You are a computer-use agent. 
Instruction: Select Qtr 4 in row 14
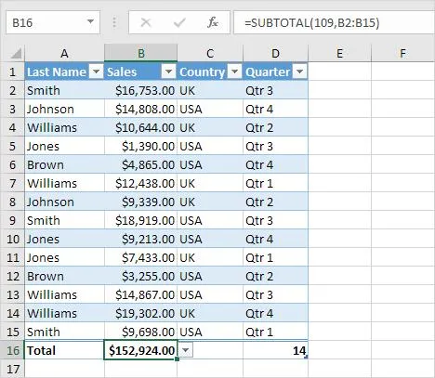275,313
